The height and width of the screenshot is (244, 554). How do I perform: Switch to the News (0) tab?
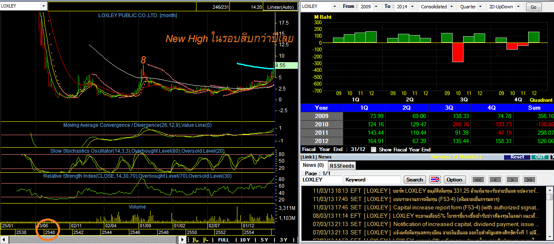(x=313, y=165)
